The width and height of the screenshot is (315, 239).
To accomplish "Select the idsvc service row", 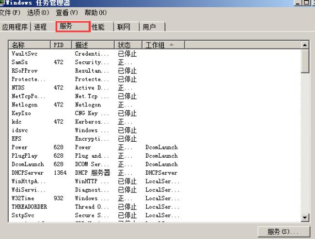I will click(155, 130).
